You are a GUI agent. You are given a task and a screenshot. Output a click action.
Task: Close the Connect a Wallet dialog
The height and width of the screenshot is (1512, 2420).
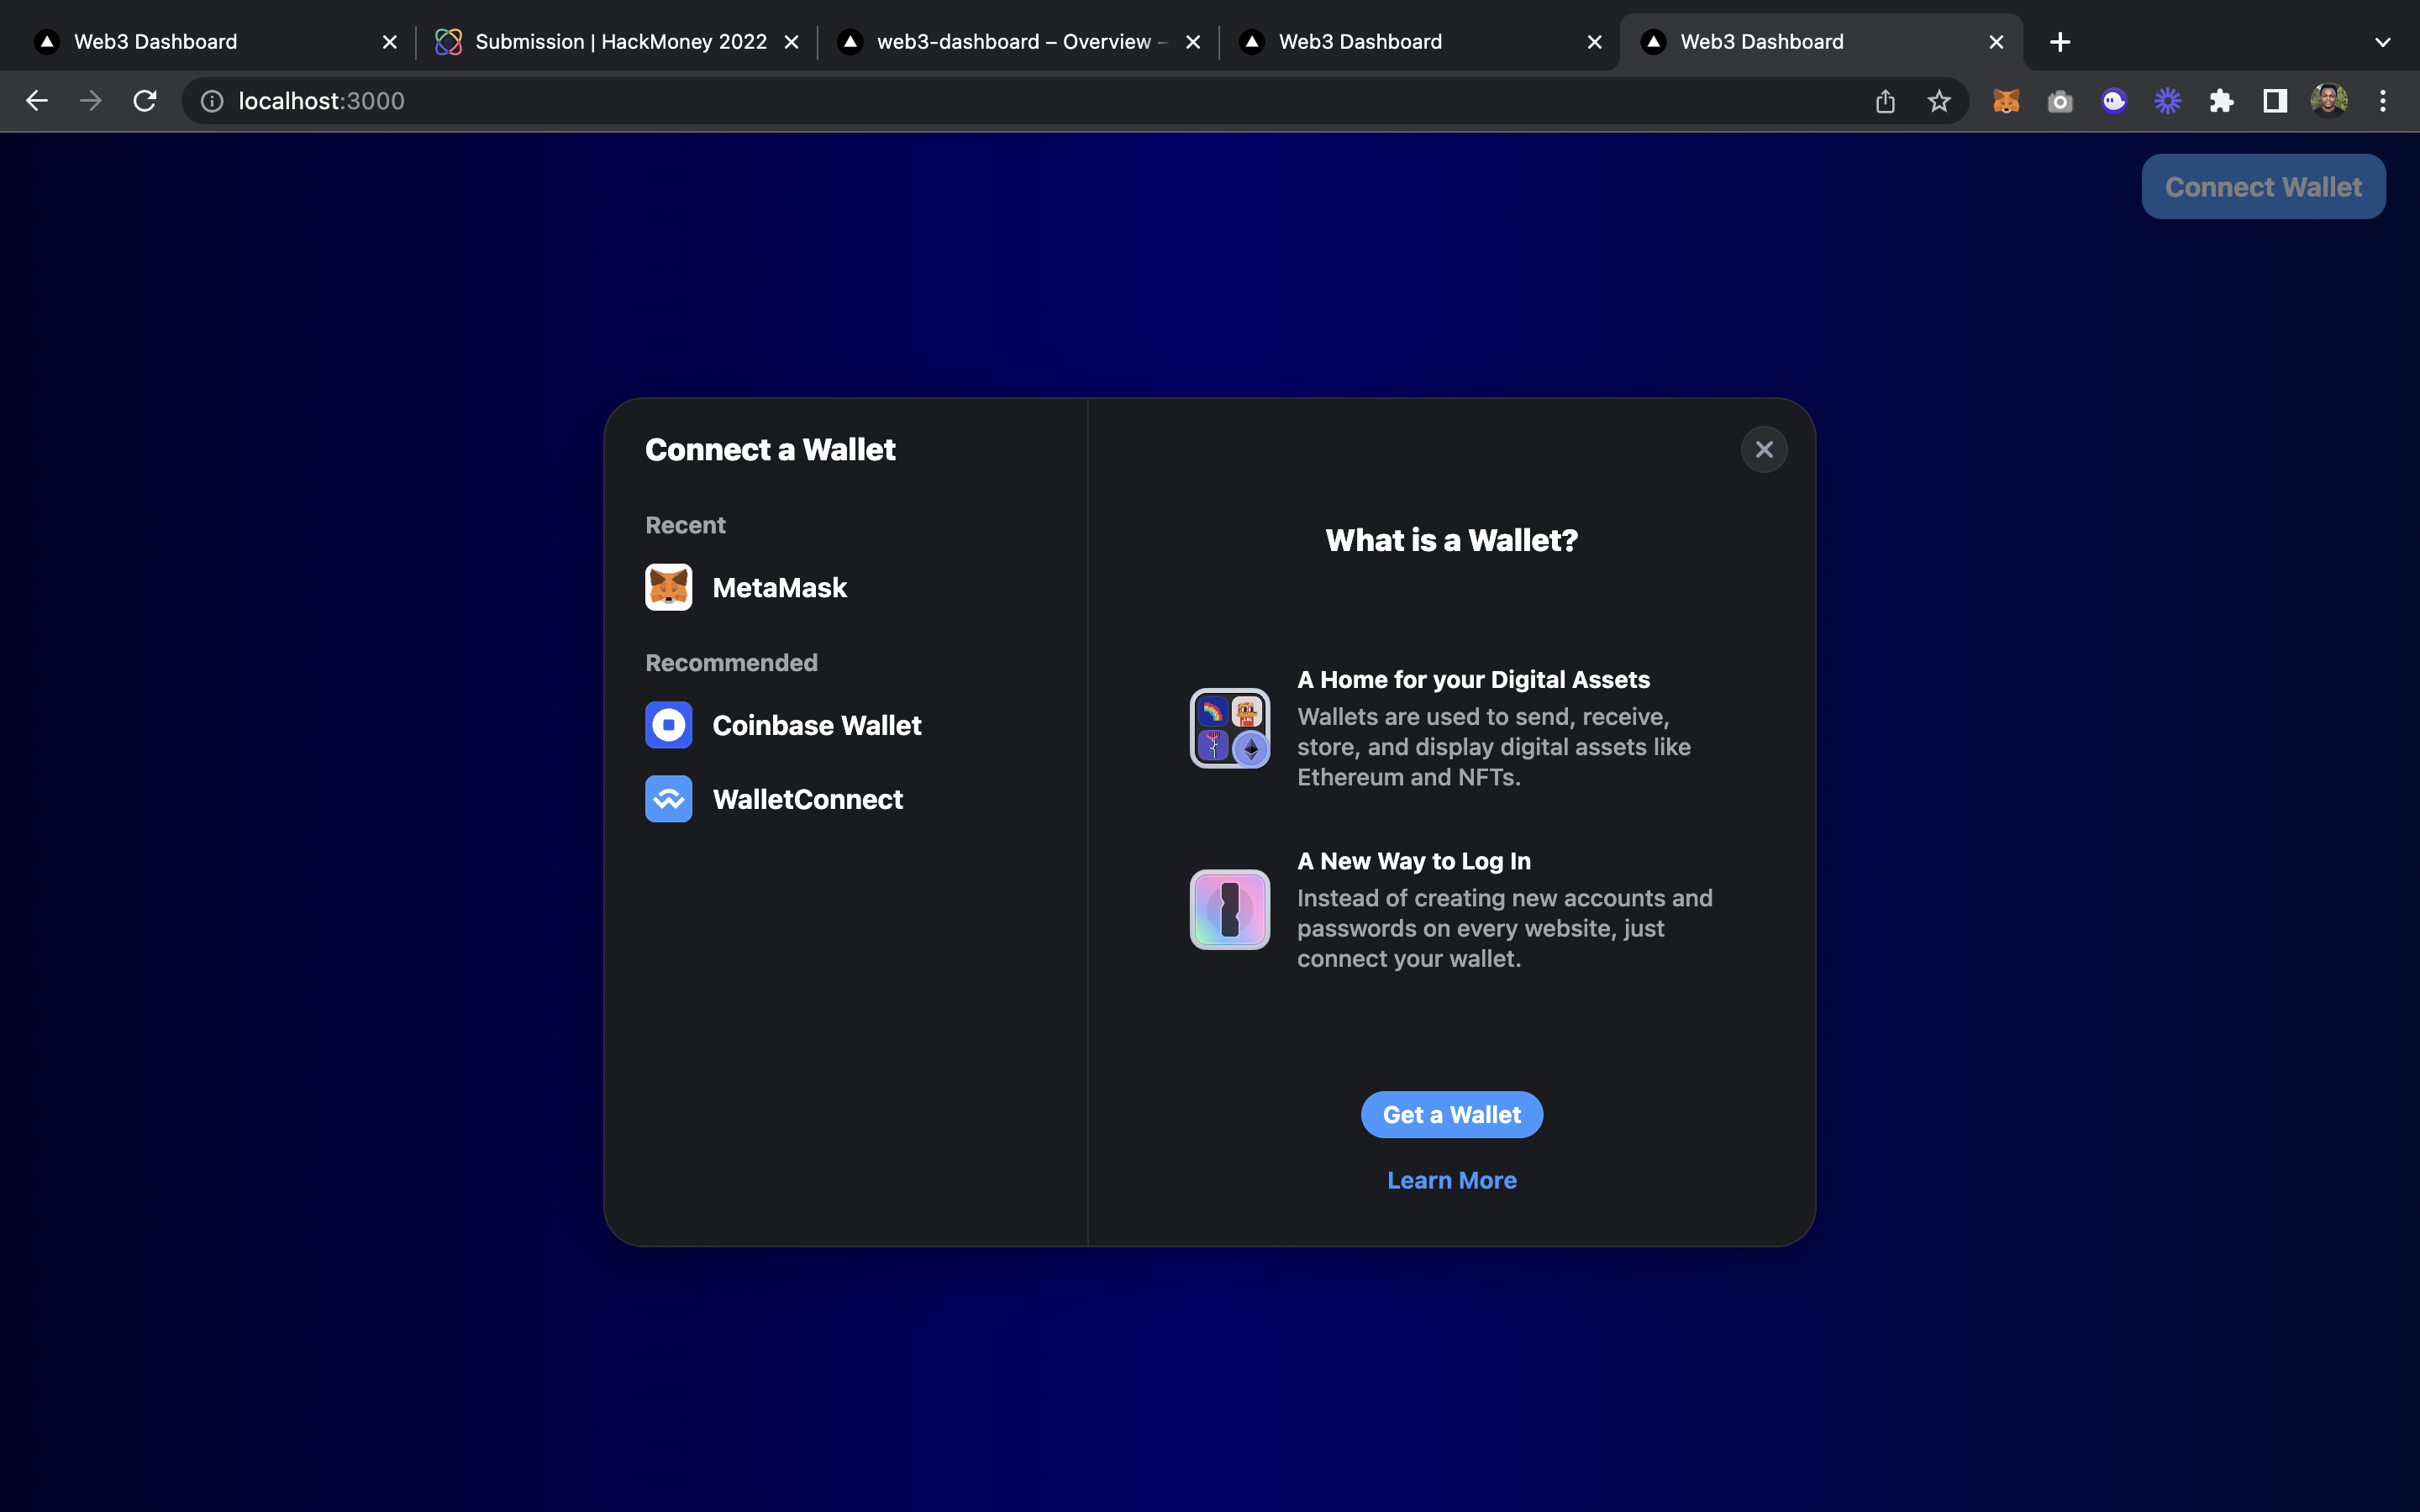(x=1765, y=449)
